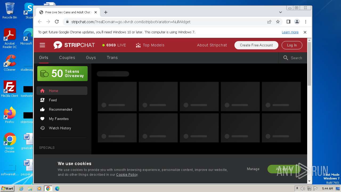
Task: Click the Stripchat logo
Action: pyautogui.click(x=74, y=45)
